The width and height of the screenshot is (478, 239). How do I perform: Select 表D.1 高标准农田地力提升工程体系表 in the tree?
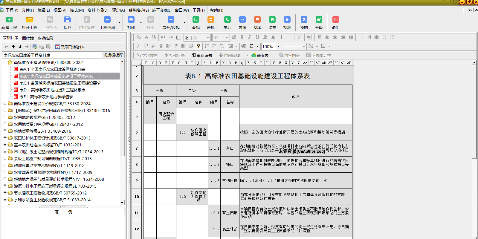52,90
